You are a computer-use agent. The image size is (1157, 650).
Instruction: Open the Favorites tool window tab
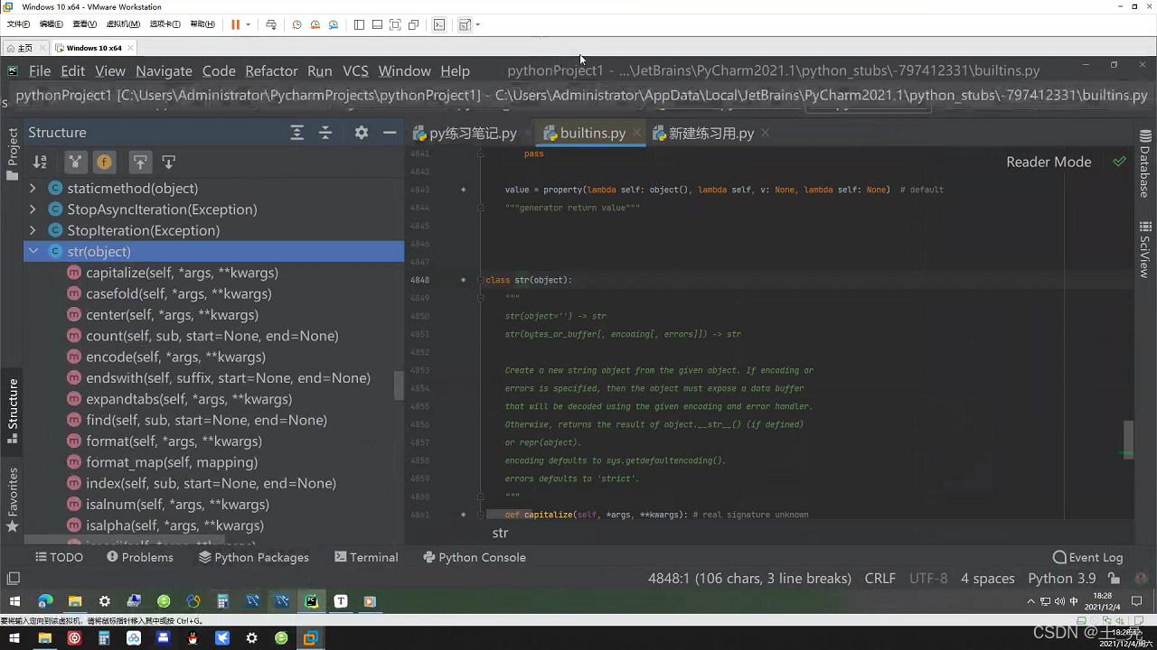tap(12, 499)
